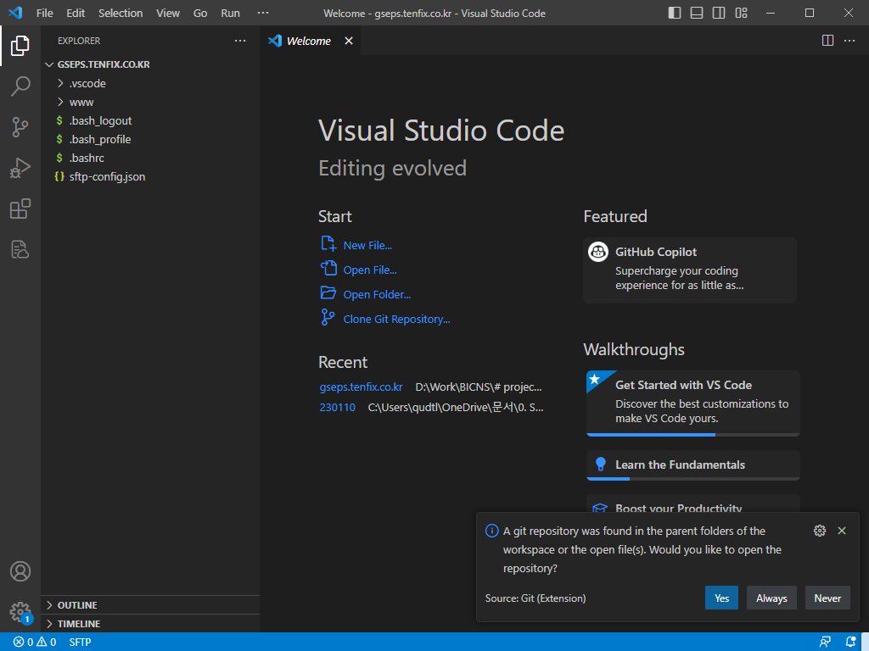Open the File menu

pyautogui.click(x=44, y=13)
